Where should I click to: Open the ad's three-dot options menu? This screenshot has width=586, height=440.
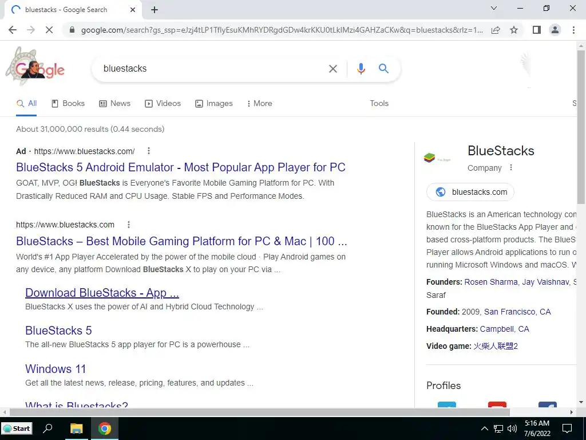coord(149,151)
